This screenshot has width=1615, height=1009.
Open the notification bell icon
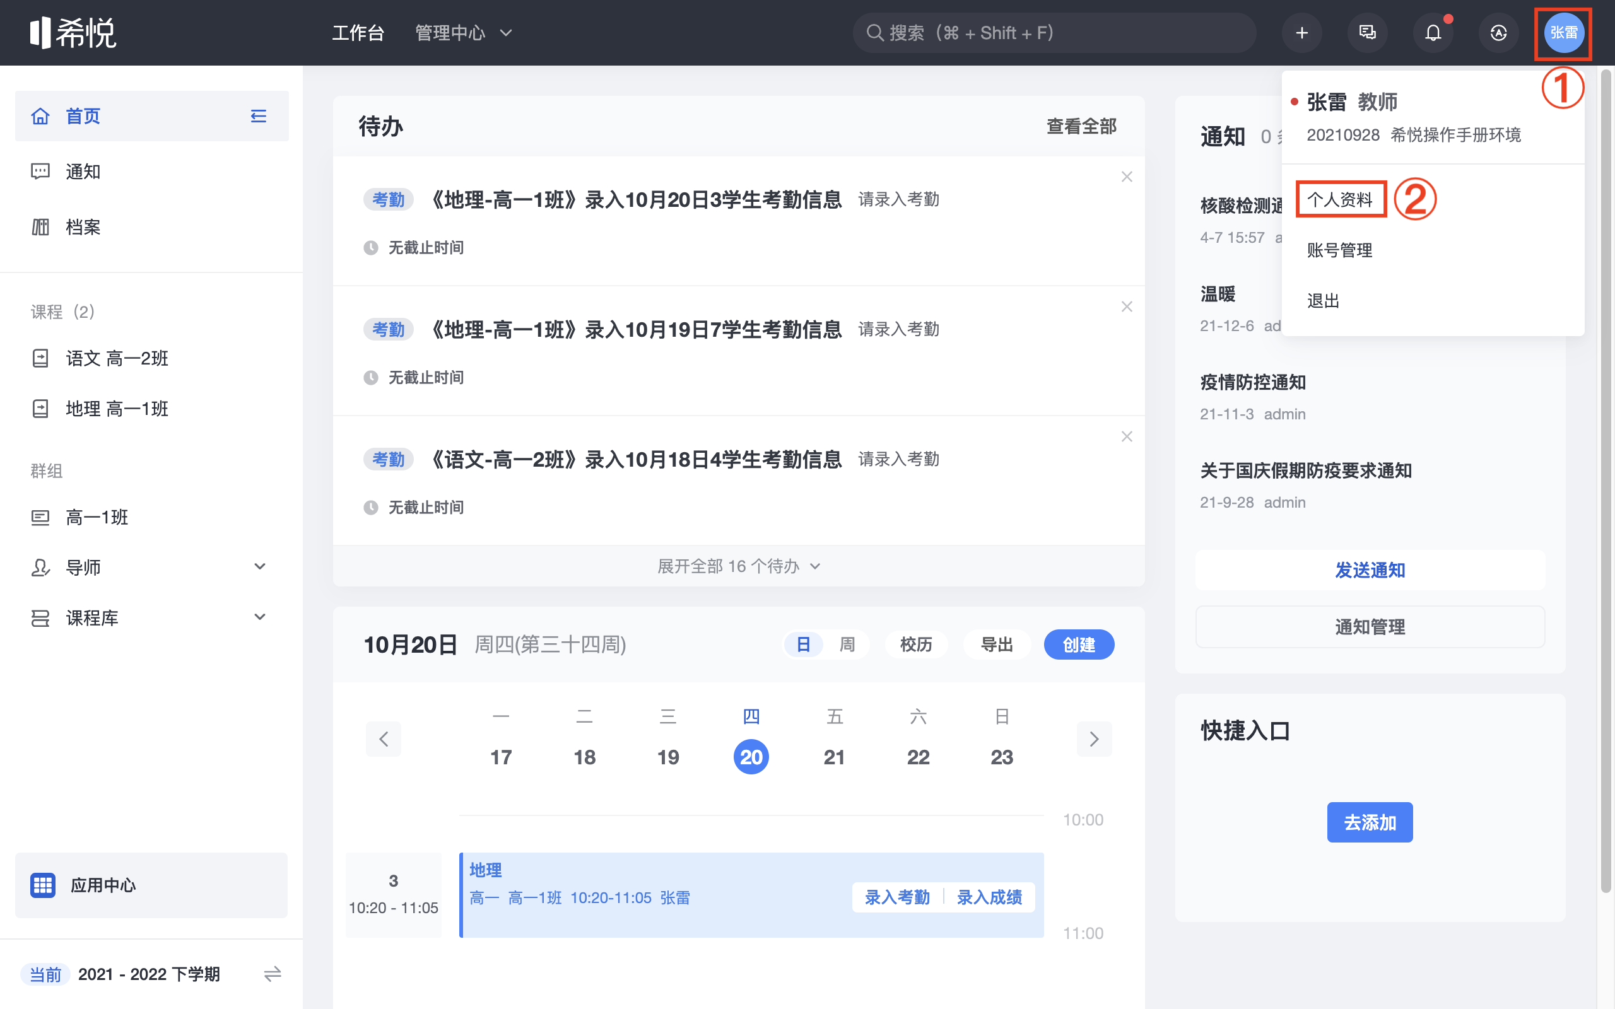(x=1433, y=33)
